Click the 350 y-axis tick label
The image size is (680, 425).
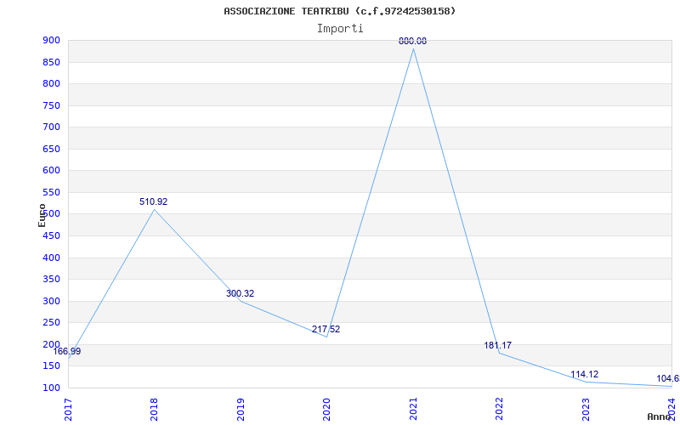(51, 280)
